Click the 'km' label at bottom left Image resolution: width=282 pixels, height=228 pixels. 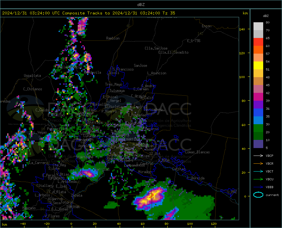(x=4, y=225)
